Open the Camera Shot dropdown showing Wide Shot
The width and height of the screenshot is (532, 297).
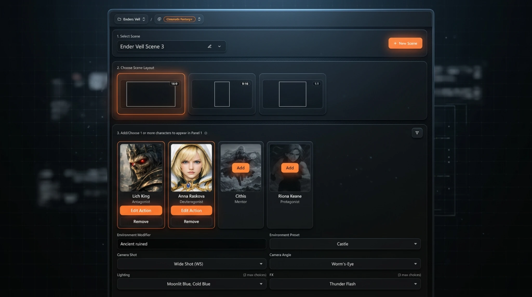coord(191,264)
